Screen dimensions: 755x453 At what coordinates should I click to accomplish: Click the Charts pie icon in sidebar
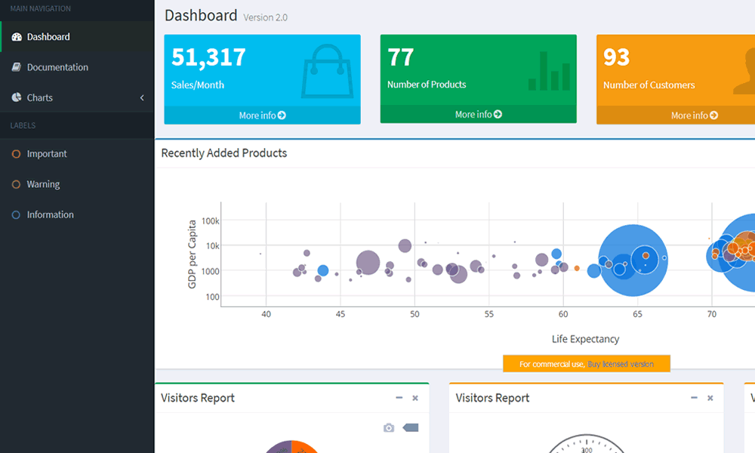pyautogui.click(x=17, y=97)
